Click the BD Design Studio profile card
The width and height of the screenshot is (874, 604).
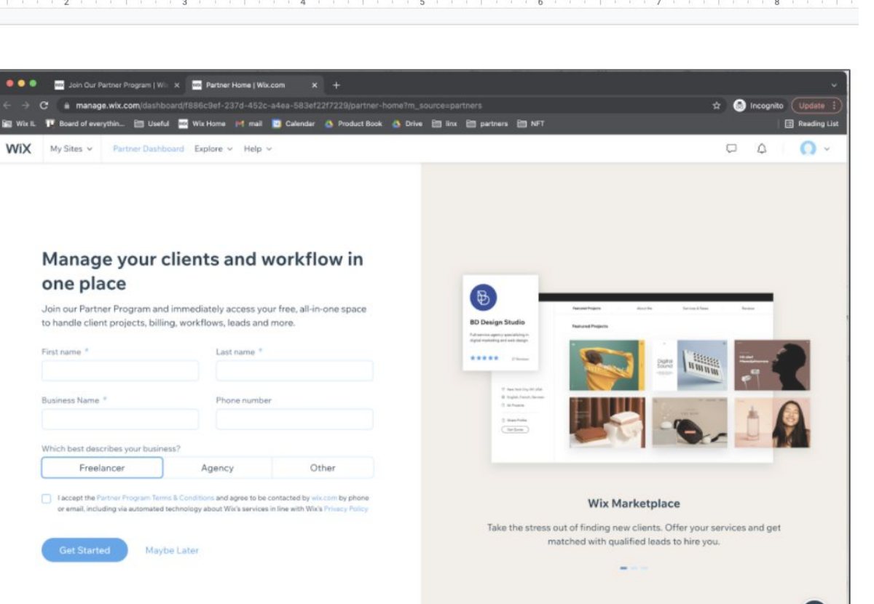(x=500, y=322)
